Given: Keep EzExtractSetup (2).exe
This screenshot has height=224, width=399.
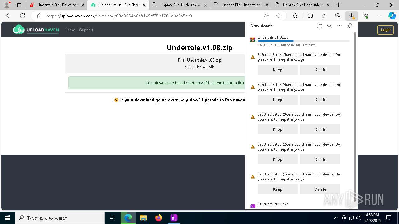Looking at the screenshot, I should point(278,159).
